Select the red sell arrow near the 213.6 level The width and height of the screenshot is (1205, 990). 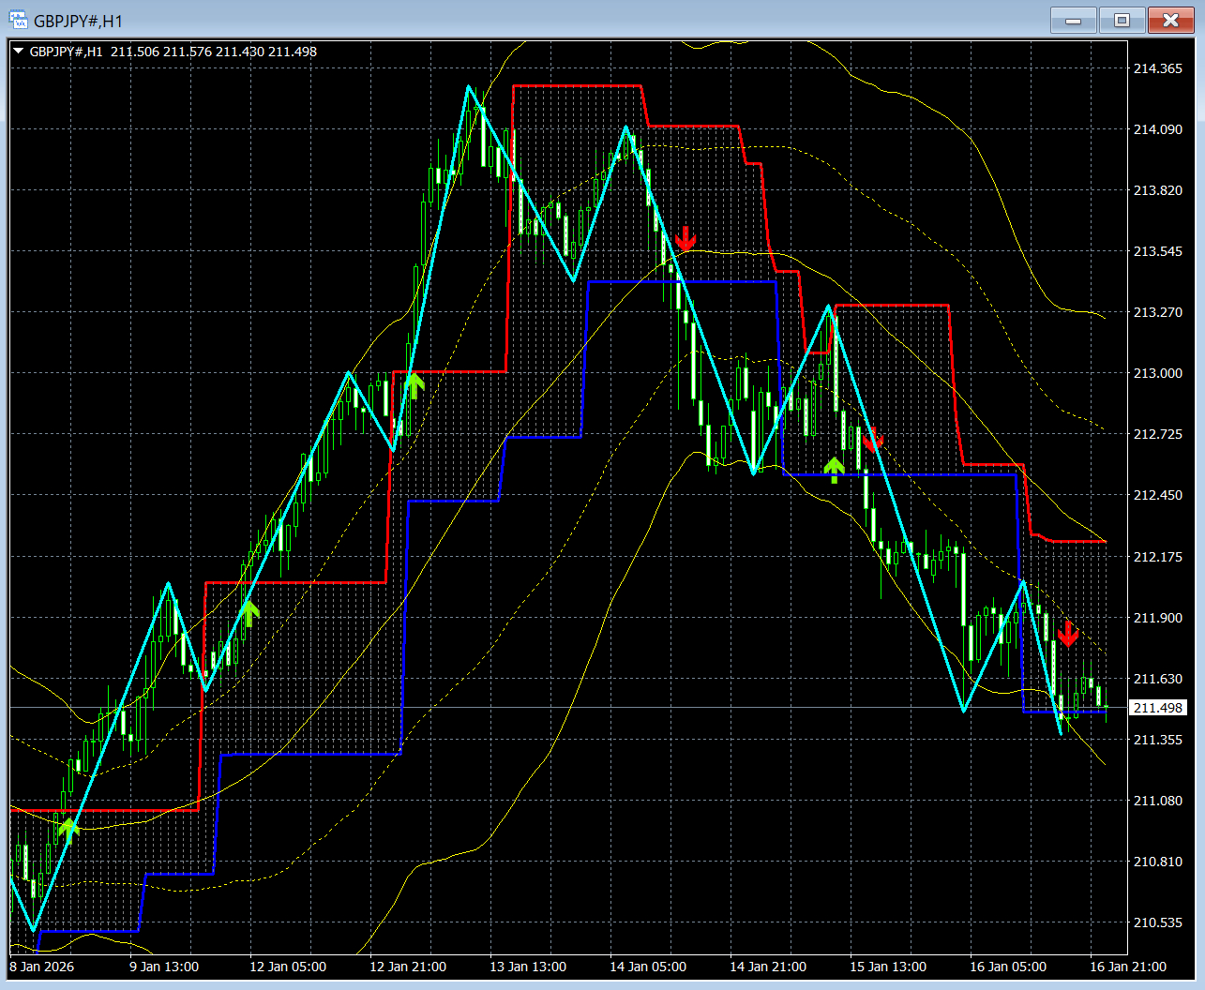tap(685, 238)
